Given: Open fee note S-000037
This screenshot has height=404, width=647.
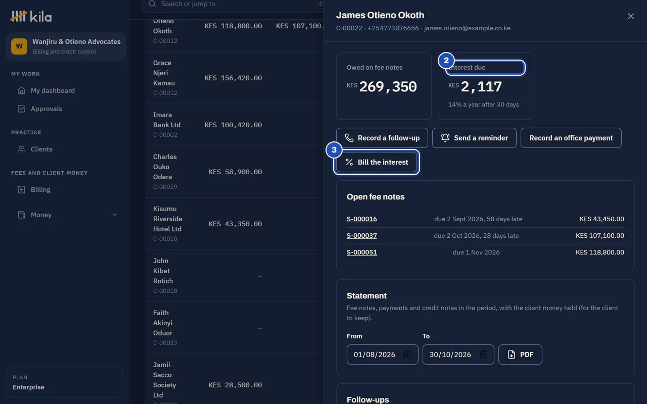Looking at the screenshot, I should tap(362, 235).
